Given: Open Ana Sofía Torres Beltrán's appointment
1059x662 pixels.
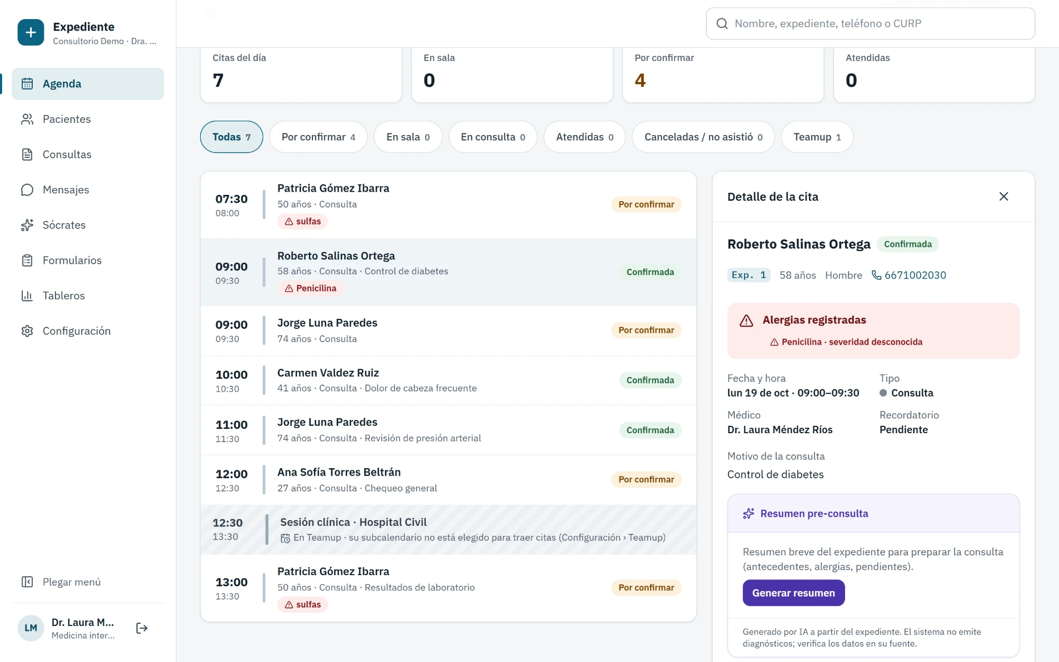Looking at the screenshot, I should point(448,480).
